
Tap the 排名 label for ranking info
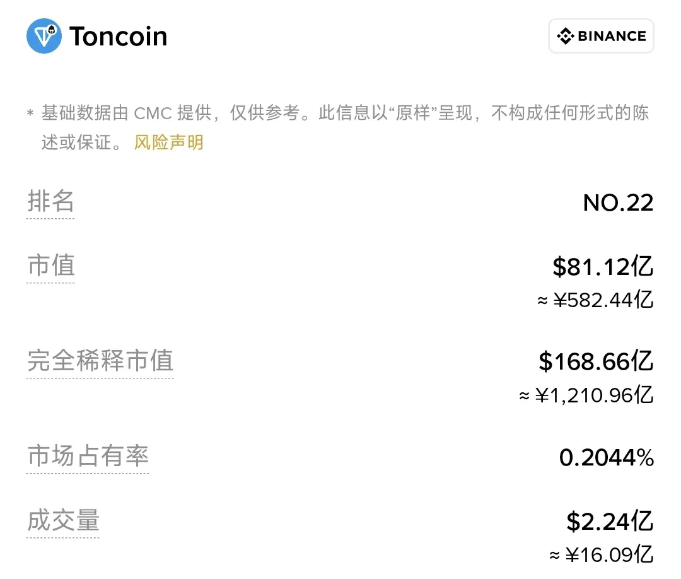tap(51, 201)
